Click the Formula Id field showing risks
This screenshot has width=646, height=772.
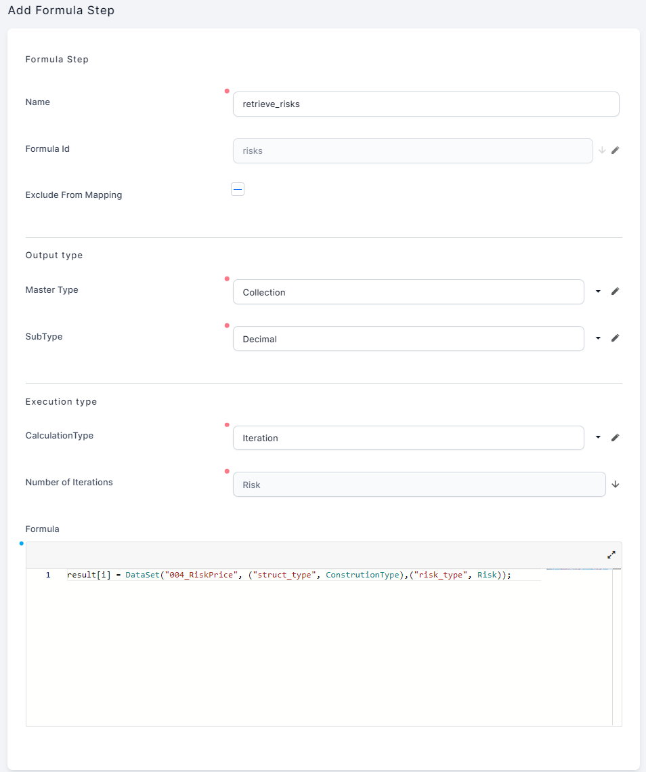[x=412, y=151]
